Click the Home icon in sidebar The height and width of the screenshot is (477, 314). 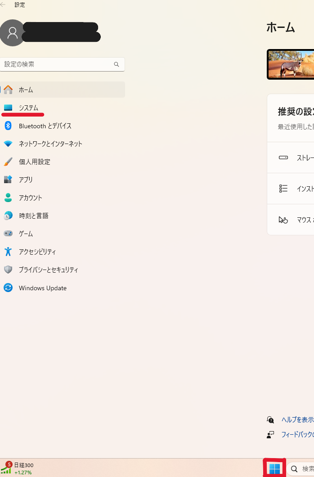coord(8,90)
